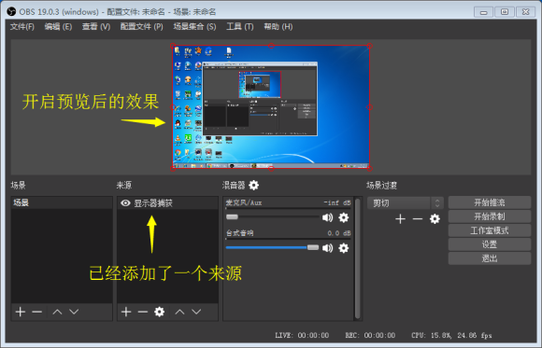Open 麦克风/Aux audio settings gear
Screen dimensions: 542x348
(344, 217)
